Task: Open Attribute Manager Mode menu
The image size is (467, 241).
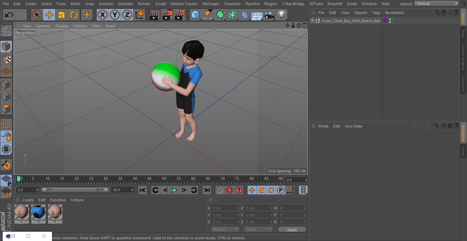Action: pyautogui.click(x=323, y=126)
